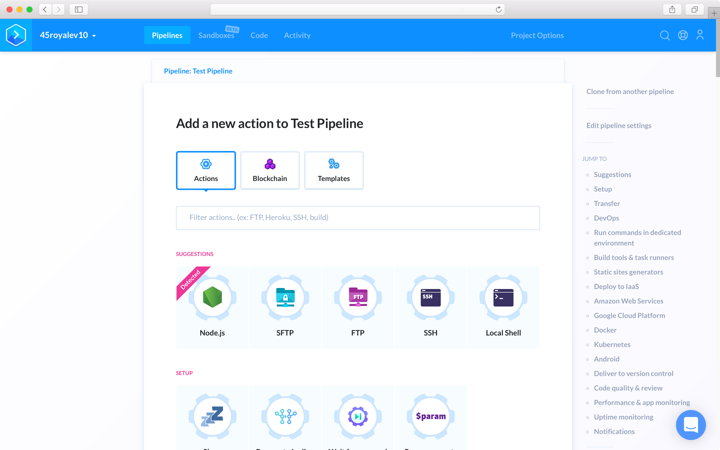This screenshot has width=720, height=450.
Task: Toggle the Notifications section
Action: pos(615,431)
